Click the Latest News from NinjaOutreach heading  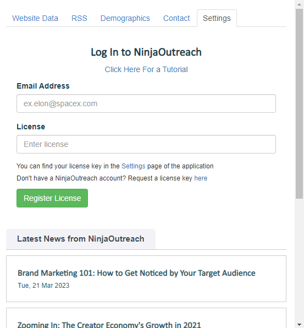click(81, 239)
